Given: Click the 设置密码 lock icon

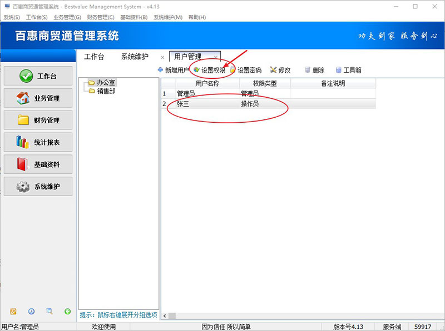Looking at the screenshot, I should click(233, 70).
